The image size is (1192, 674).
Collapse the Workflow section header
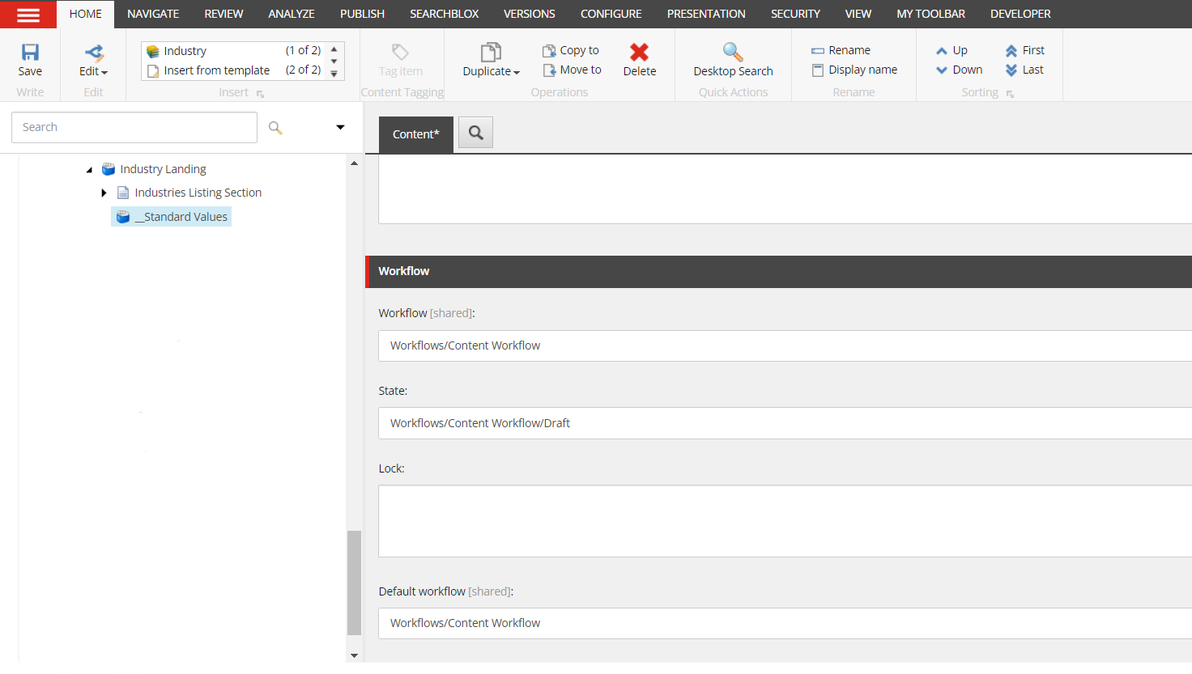(779, 272)
